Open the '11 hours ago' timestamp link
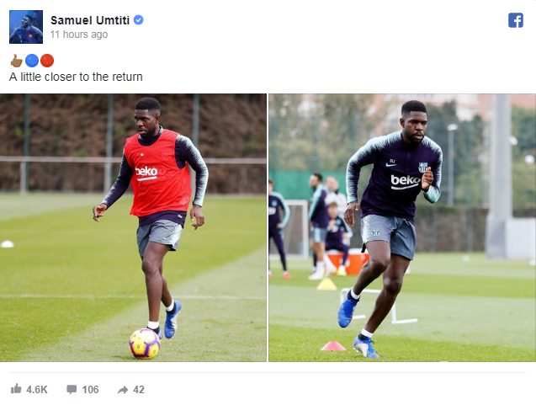 tap(79, 35)
